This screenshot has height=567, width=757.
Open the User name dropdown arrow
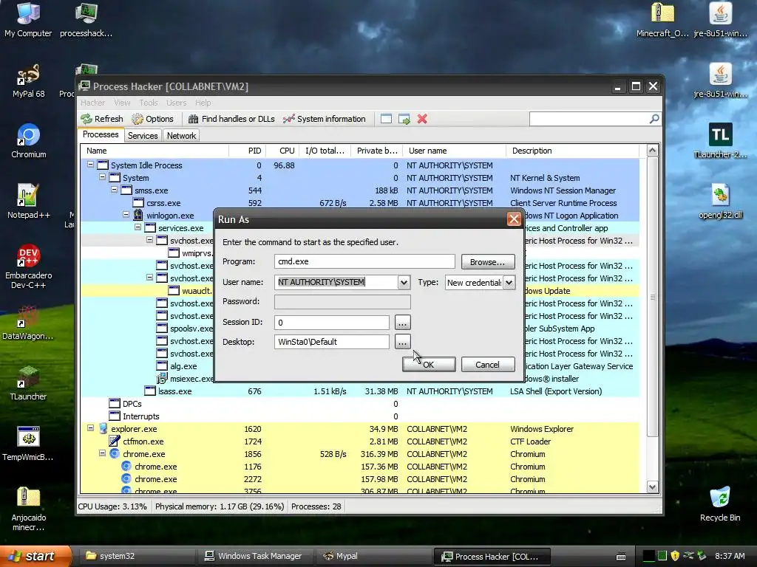pos(404,283)
